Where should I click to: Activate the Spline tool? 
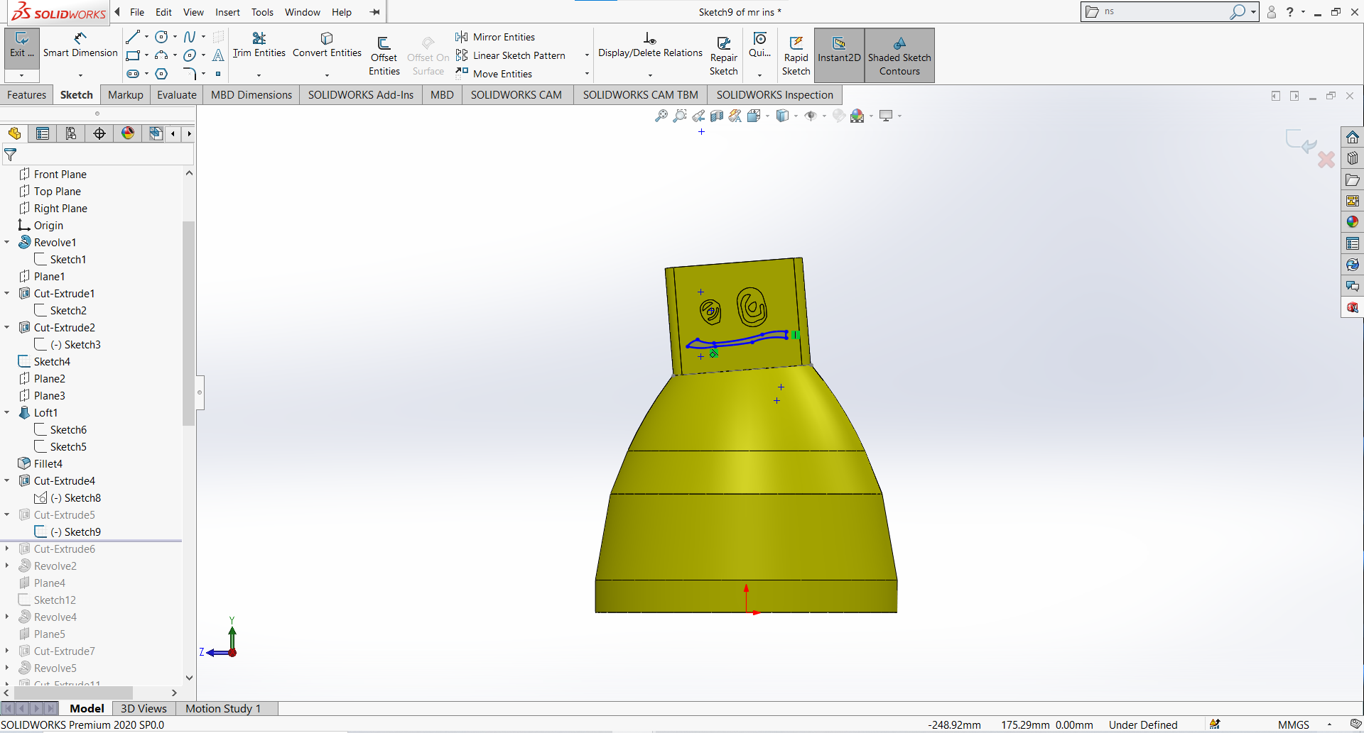tap(188, 36)
